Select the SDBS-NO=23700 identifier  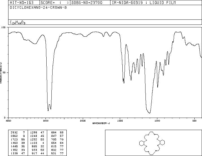click(87, 3)
